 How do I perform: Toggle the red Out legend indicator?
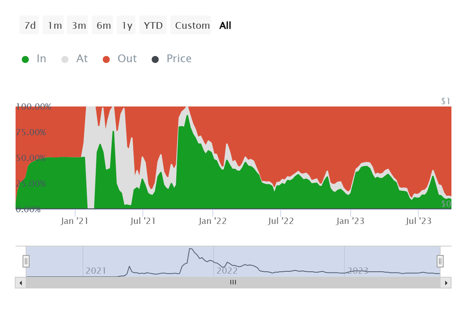[x=106, y=58]
